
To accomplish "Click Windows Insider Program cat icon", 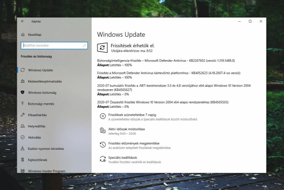I will pyautogui.click(x=22, y=171).
